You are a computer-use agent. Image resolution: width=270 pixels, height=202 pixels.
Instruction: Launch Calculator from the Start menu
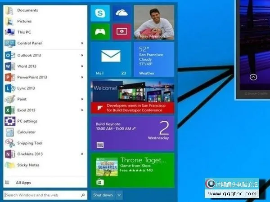[x=26, y=132]
